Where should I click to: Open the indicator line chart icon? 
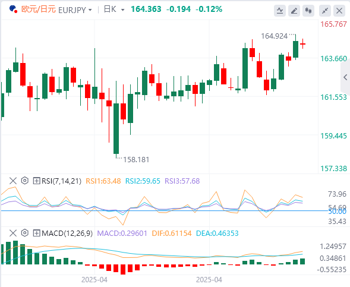point(280,11)
